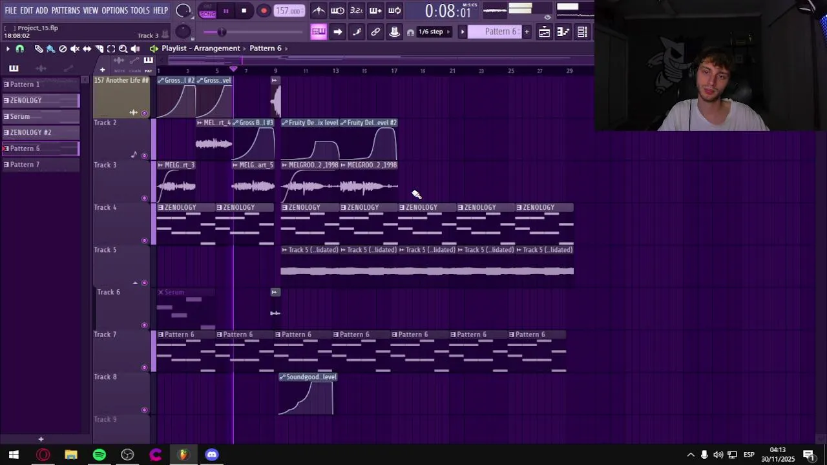
Task: Toggle auto-scroll arrow icon
Action: point(337,32)
